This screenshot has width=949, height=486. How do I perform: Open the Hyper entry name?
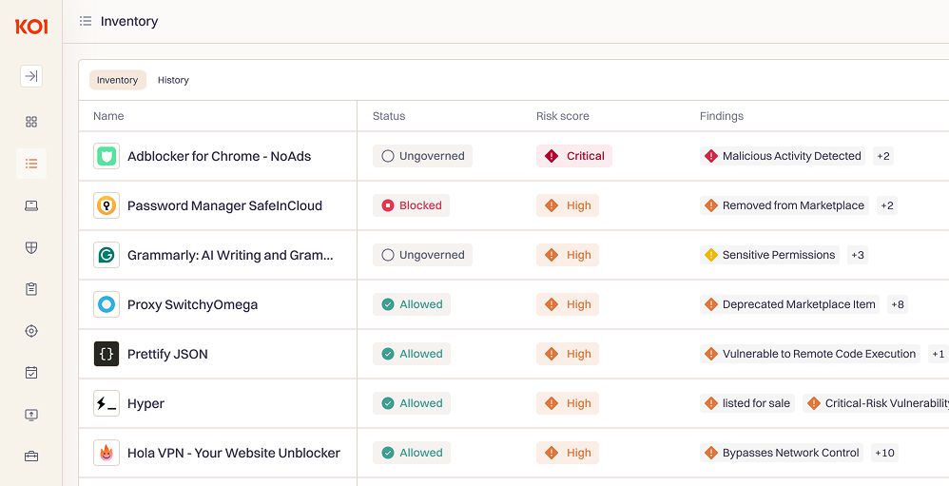[145, 403]
